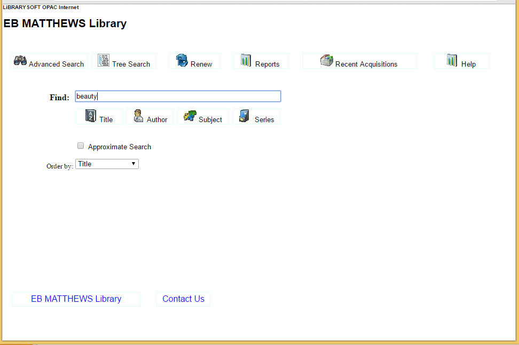Click the Approximate Search text label
Viewport: 519px width, 345px height.
click(120, 147)
